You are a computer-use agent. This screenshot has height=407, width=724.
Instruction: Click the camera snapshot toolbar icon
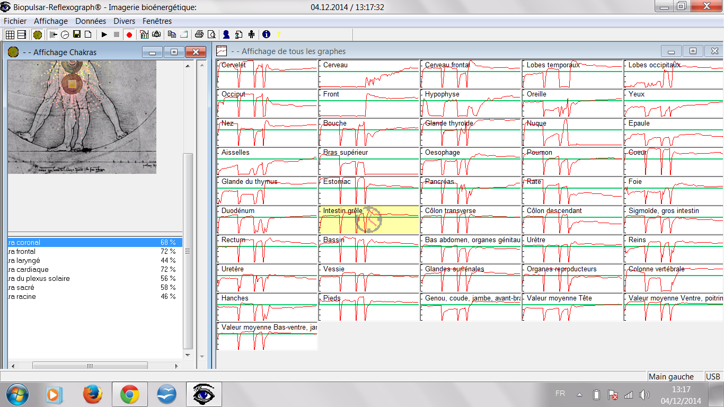156,34
